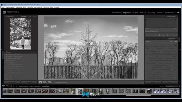The image size is (182, 102).
Task: Collapse the right panel group arrow
Action: (181, 50)
